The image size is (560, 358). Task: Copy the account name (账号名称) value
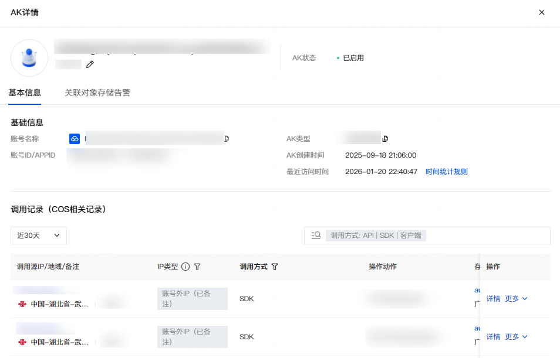227,139
